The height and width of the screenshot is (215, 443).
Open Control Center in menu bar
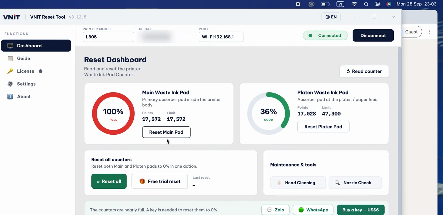[378, 4]
